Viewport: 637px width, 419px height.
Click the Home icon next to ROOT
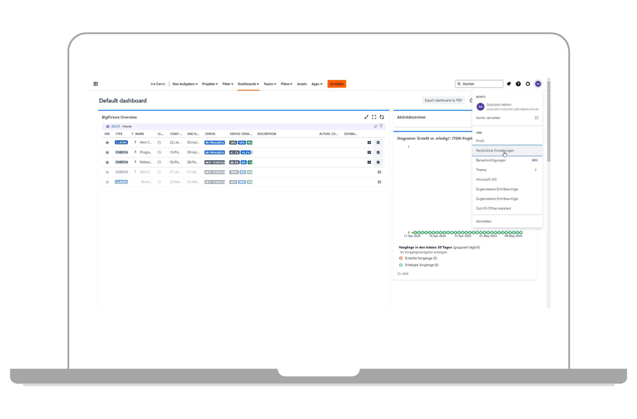pyautogui.click(x=108, y=127)
